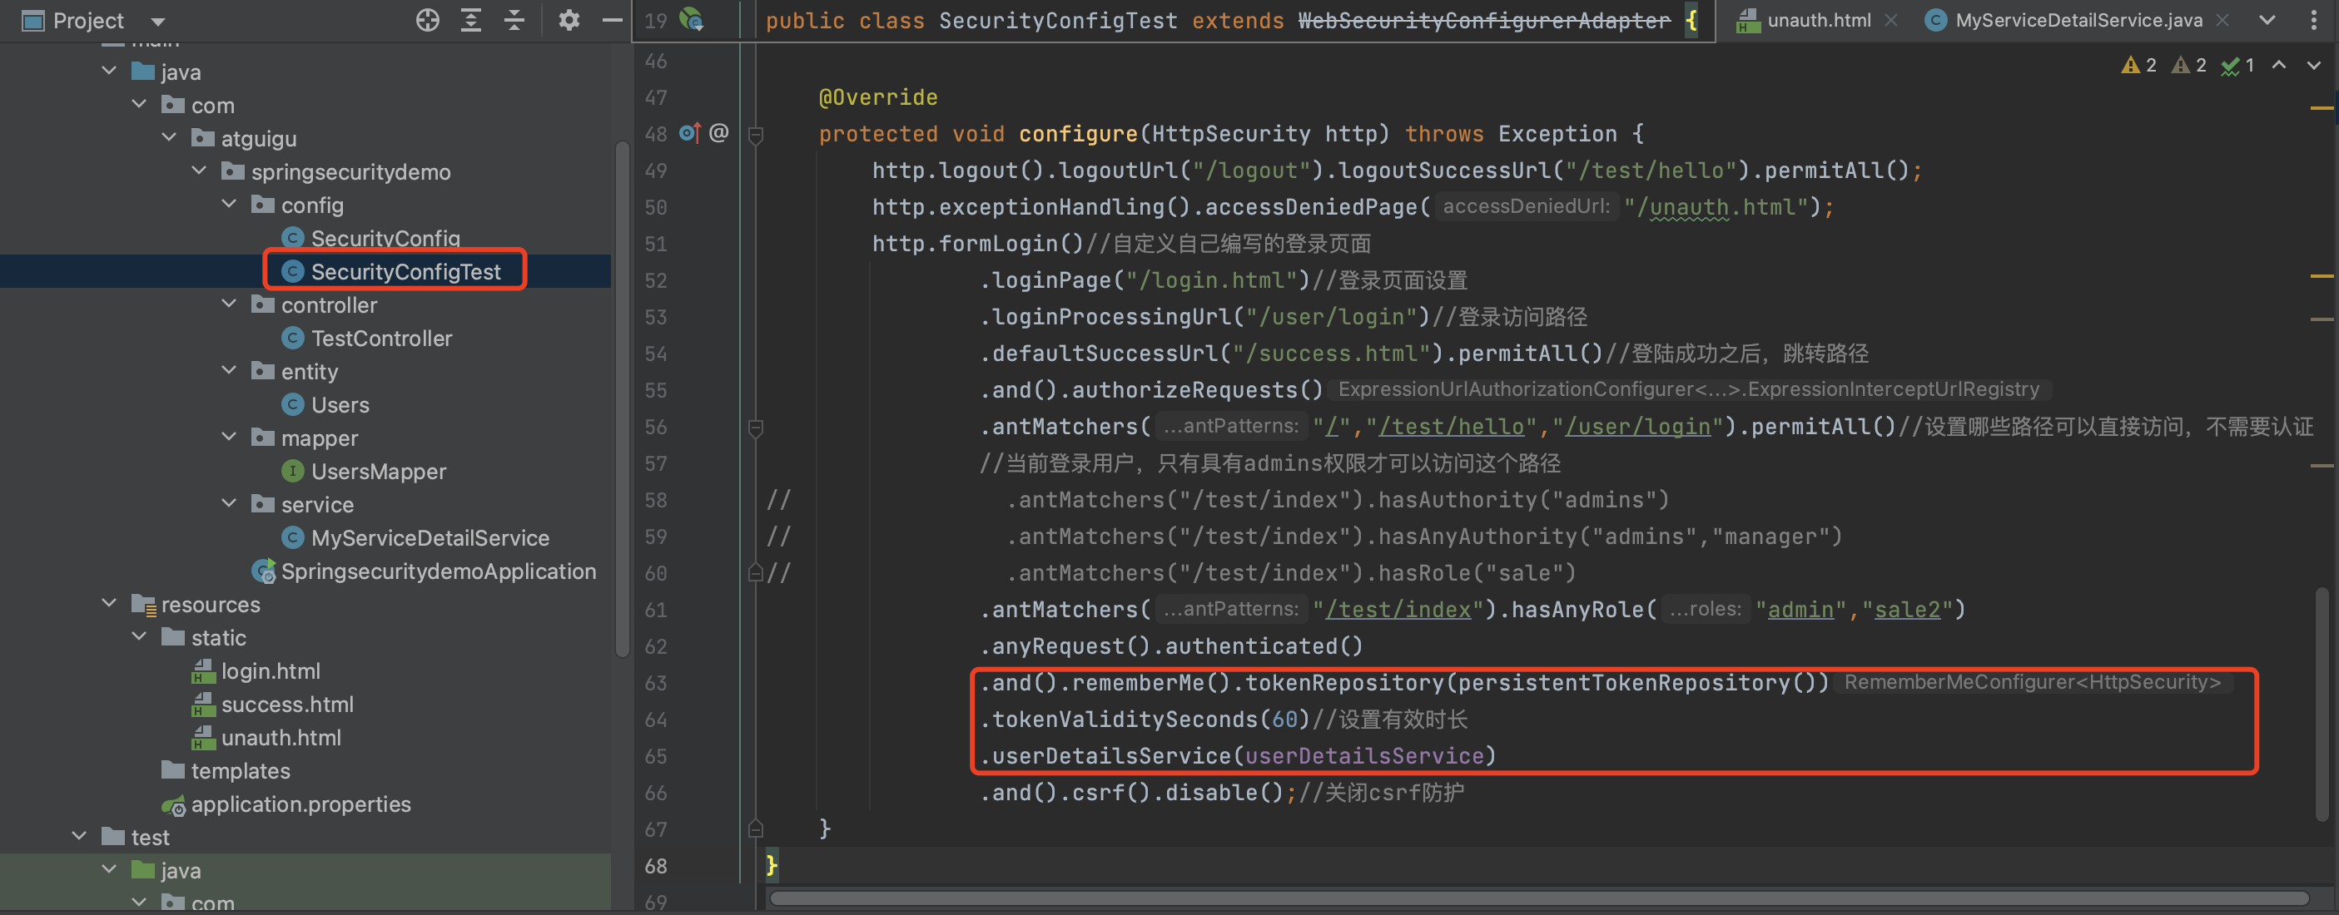Open TestController in the project tree
This screenshot has width=2339, height=915.
pyautogui.click(x=381, y=339)
